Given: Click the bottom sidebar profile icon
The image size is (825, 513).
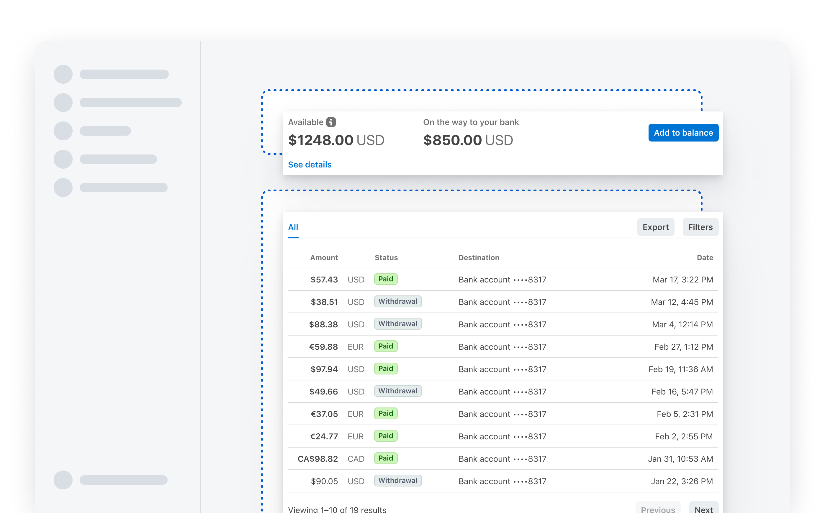Looking at the screenshot, I should (63, 481).
